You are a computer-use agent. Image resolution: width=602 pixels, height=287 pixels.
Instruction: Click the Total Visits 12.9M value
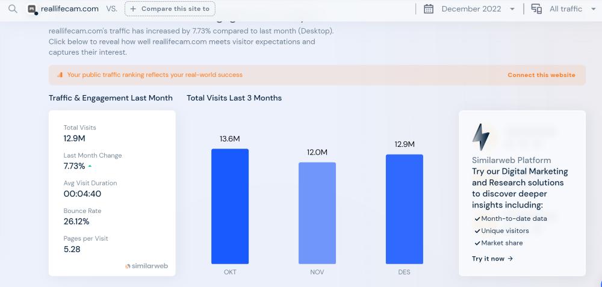click(x=74, y=138)
